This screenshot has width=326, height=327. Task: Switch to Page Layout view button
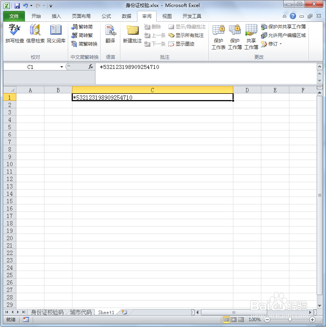coord(234,320)
